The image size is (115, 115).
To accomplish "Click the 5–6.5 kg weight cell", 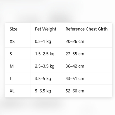I will (46, 91).
